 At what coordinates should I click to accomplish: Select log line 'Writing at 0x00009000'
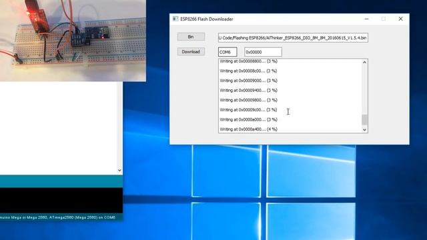click(248, 81)
